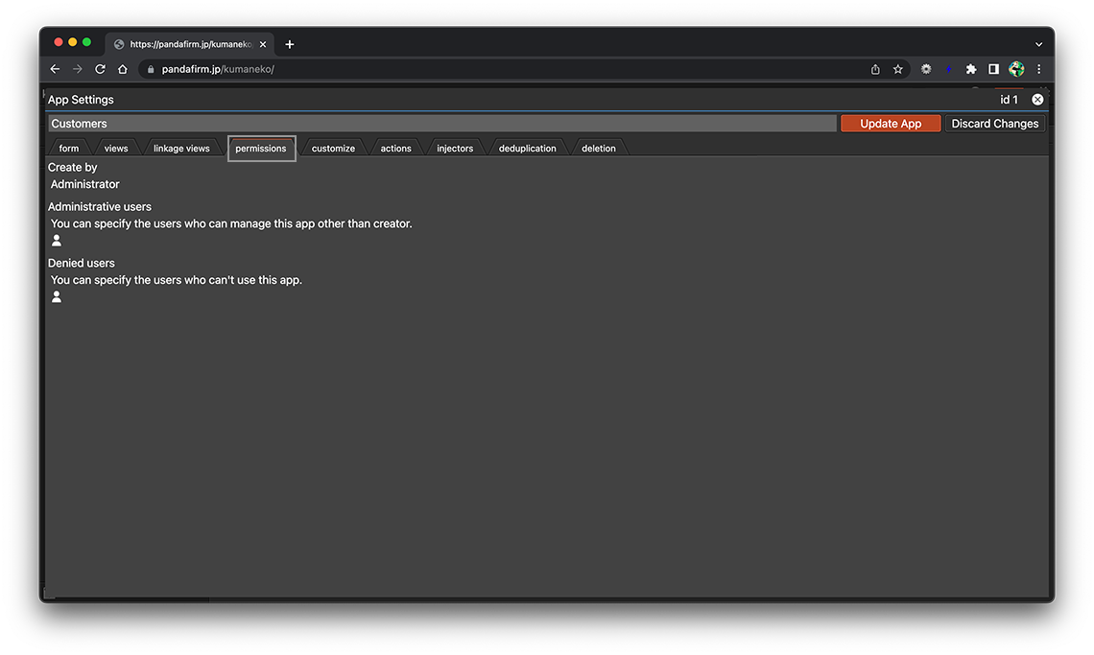Open the Chrome three-dot menu
1094x655 pixels.
(x=1038, y=69)
